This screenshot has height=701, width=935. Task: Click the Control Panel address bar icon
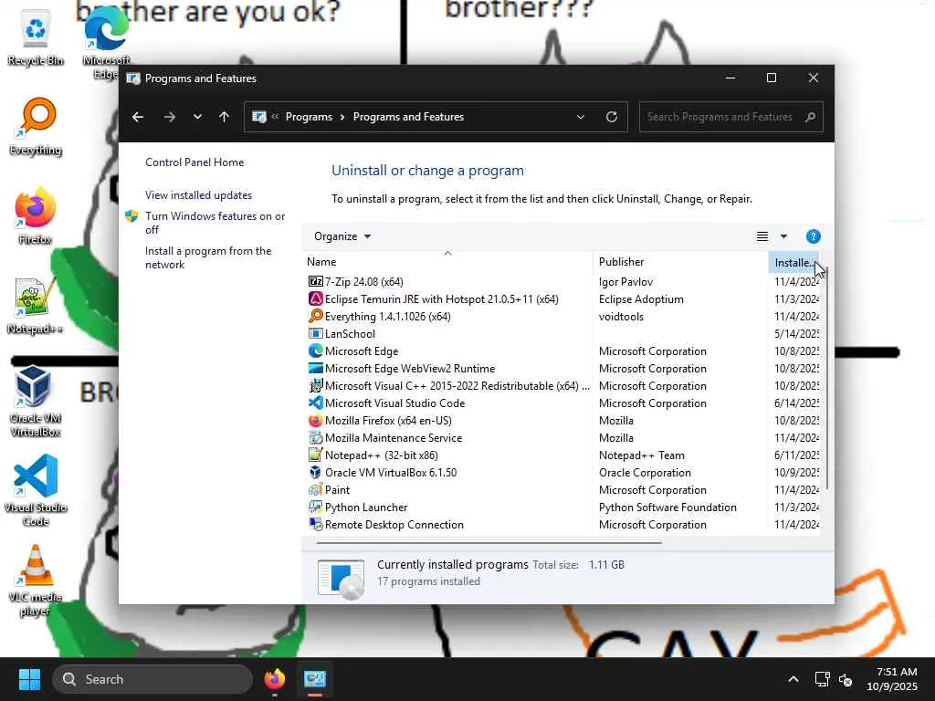258,117
